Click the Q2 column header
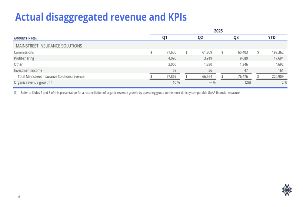303x207 pixels. pos(200,37)
